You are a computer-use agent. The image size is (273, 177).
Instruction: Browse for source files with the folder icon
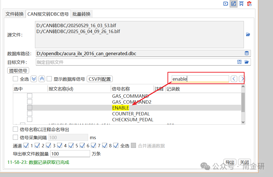tap(248, 34)
